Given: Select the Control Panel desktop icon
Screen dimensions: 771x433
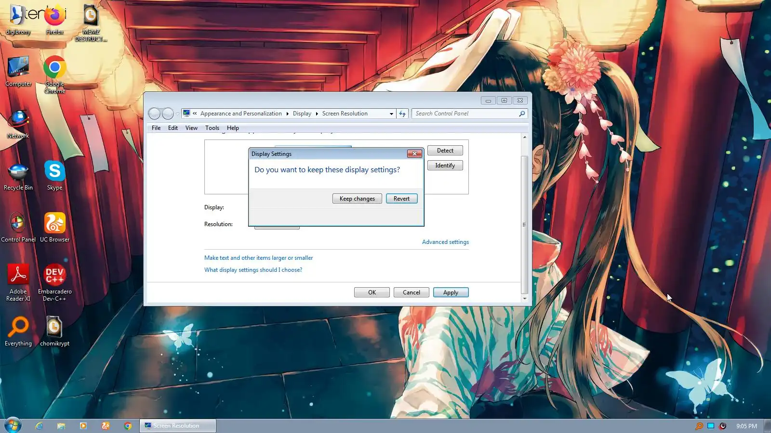Looking at the screenshot, I should click(x=18, y=228).
